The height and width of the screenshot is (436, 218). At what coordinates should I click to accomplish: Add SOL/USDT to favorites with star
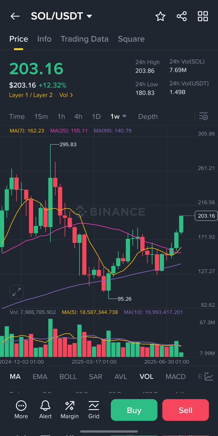160,16
